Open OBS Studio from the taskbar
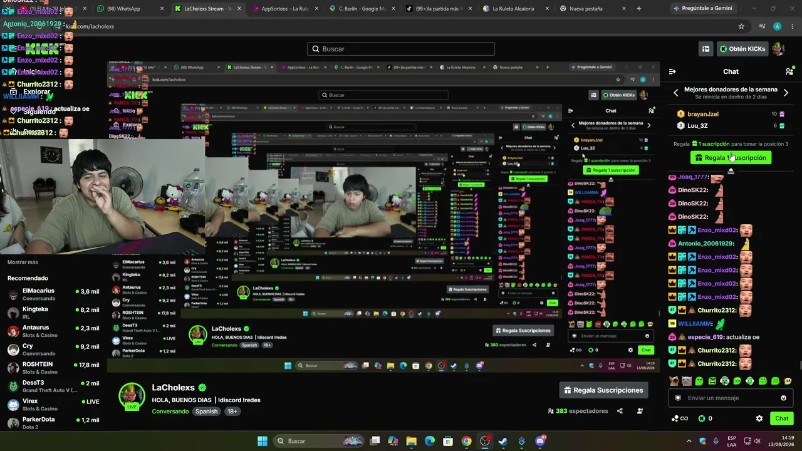This screenshot has height=451, width=802. pos(485,441)
